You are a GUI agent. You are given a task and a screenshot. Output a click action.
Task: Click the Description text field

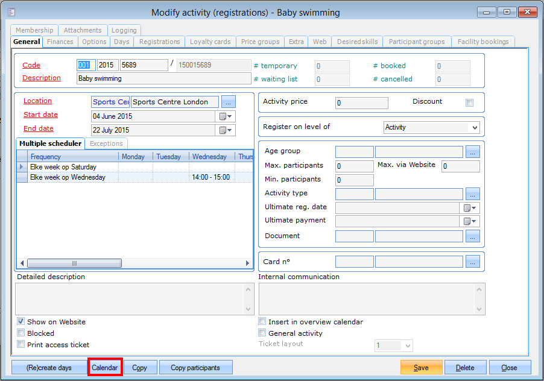[163, 78]
